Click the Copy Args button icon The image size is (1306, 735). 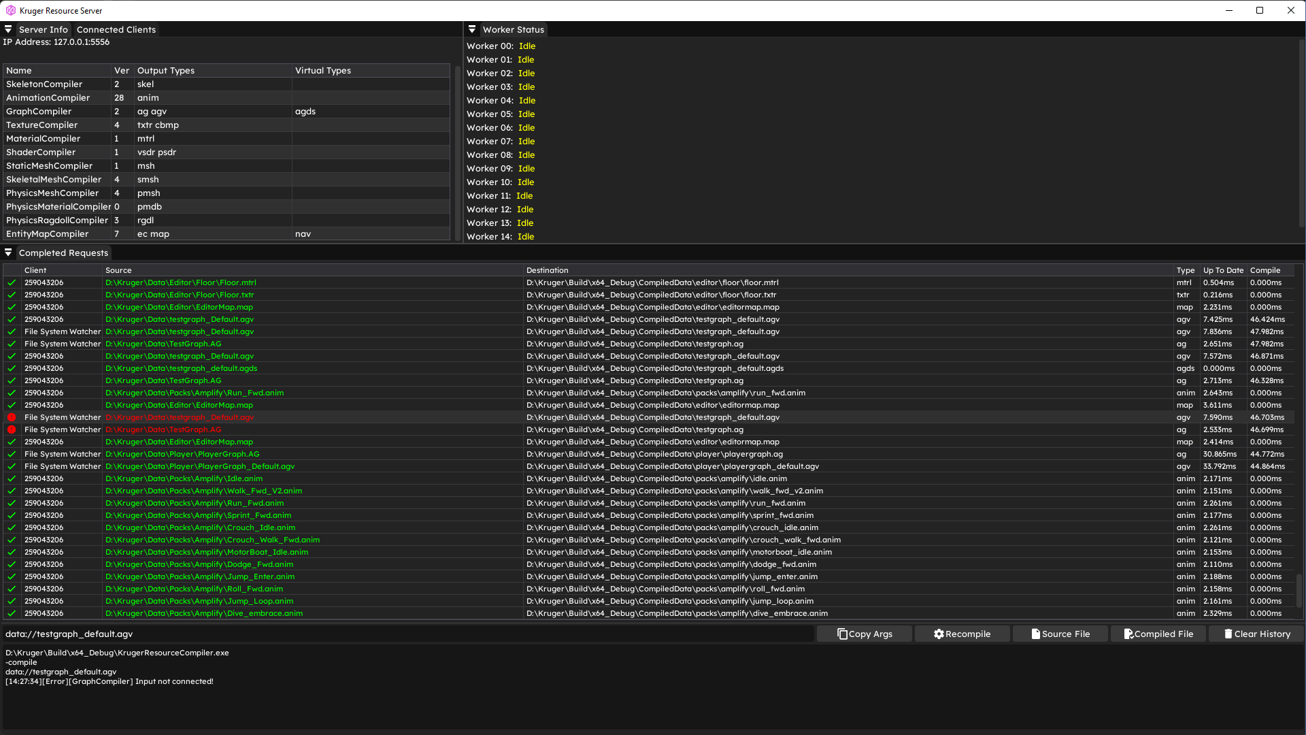[842, 634]
